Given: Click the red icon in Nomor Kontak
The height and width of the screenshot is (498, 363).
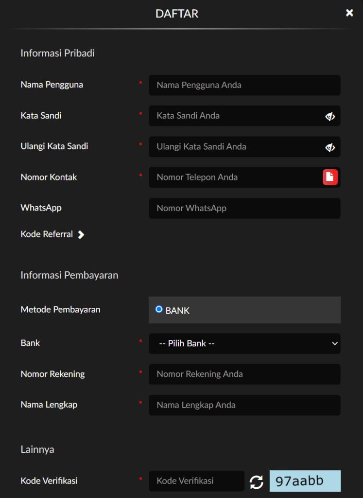Looking at the screenshot, I should coord(330,177).
